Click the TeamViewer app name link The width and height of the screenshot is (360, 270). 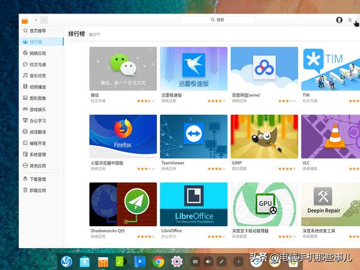tap(173, 163)
